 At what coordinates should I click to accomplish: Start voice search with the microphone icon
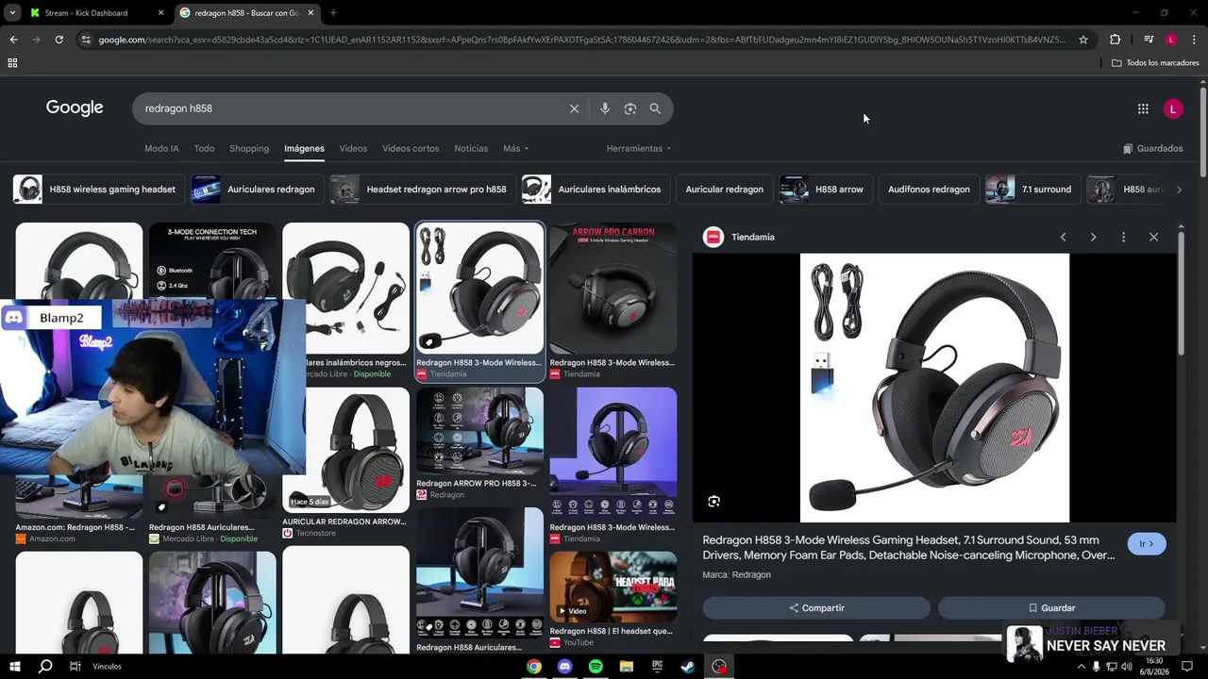605,108
